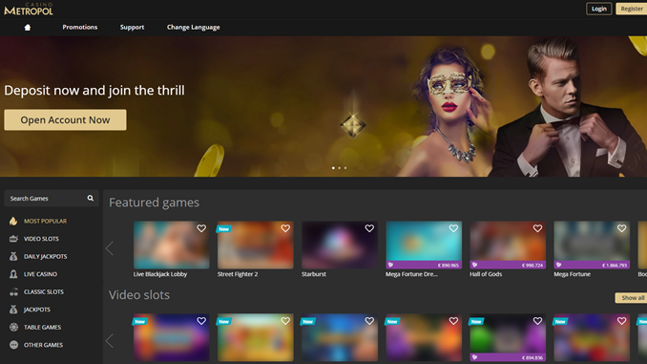Favorite the second Video slots game
This screenshot has height=364, width=647.
285,321
